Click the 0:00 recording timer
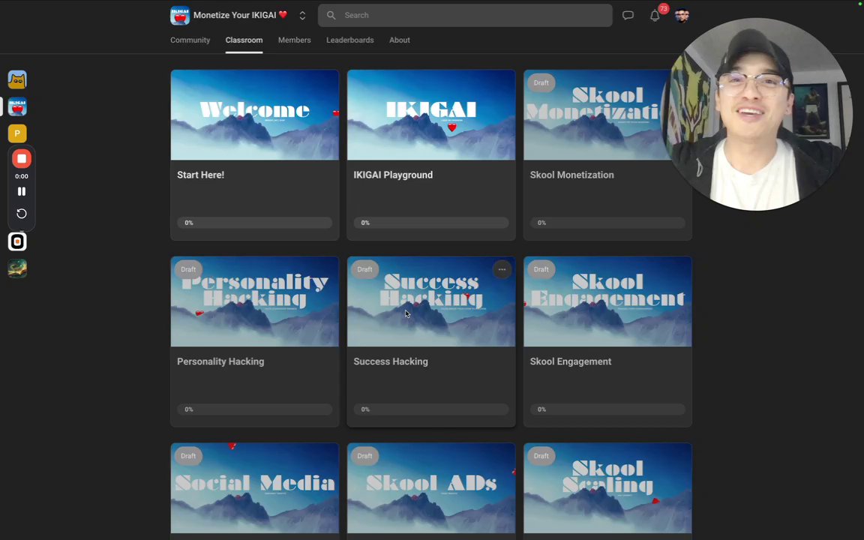This screenshot has height=540, width=864. (22, 176)
